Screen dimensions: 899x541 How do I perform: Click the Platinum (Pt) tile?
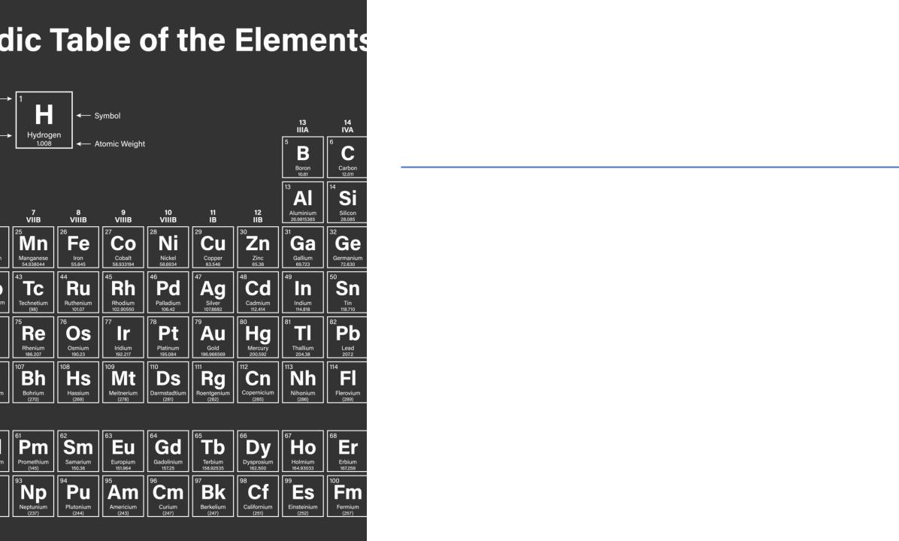tap(168, 337)
